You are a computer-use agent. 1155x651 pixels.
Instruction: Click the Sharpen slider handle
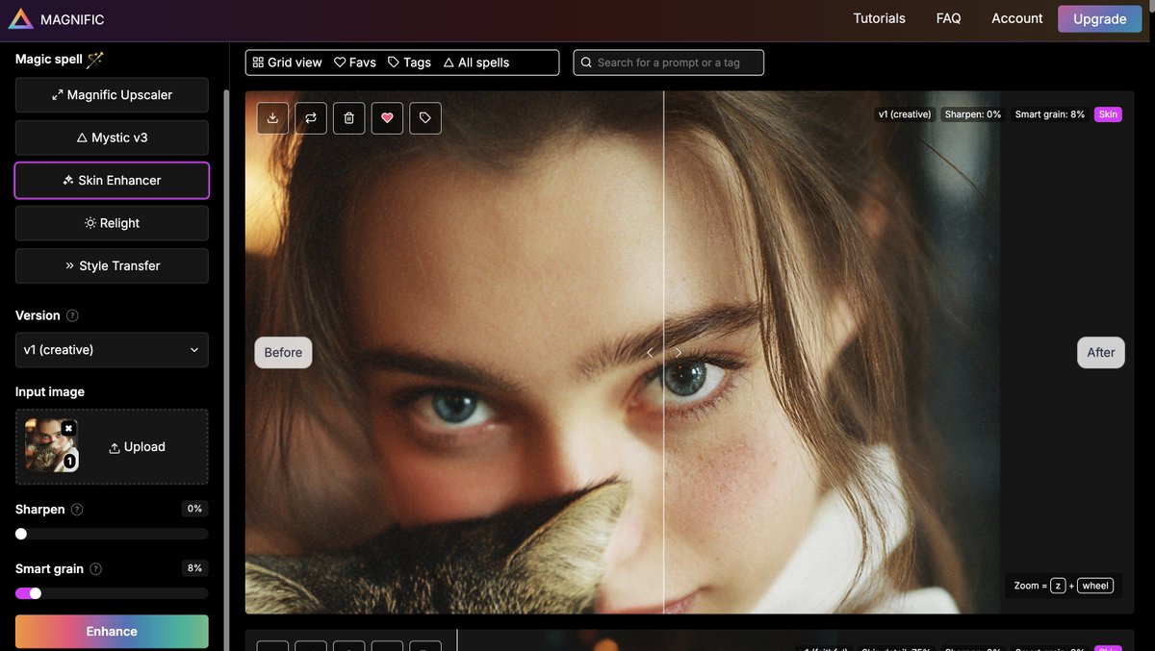click(21, 534)
